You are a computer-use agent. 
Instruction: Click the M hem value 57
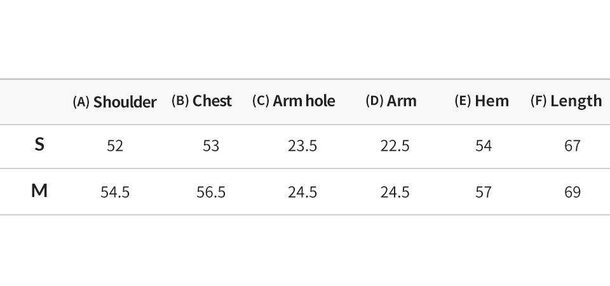pyautogui.click(x=484, y=192)
